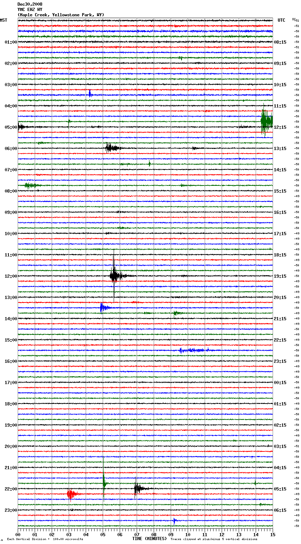Select the 07:00 MST row label

(11, 170)
